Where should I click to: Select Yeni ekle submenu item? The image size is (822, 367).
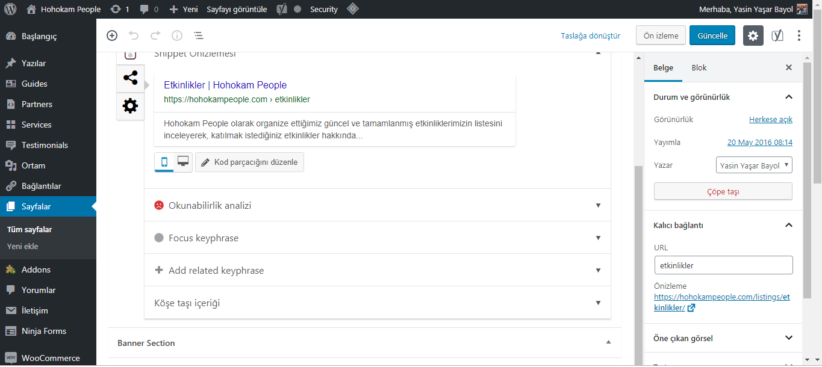pyautogui.click(x=23, y=246)
